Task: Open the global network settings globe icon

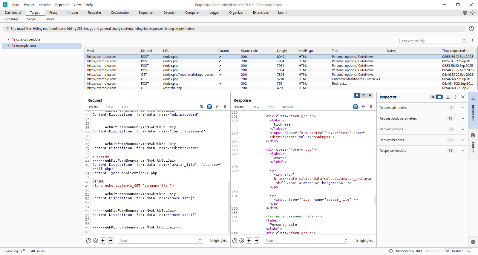Action: [x=465, y=13]
